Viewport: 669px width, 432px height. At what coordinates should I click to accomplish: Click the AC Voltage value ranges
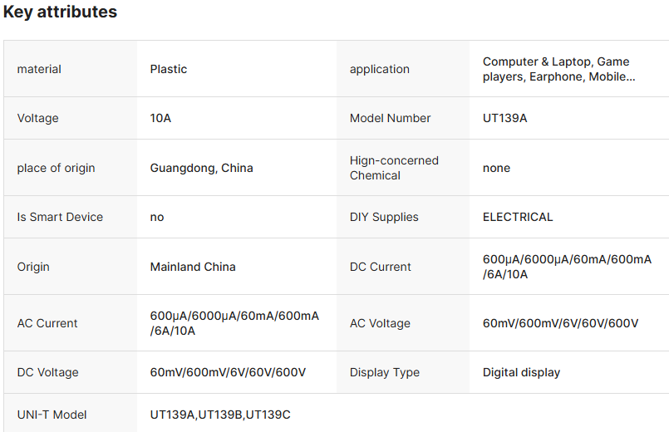[560, 323]
